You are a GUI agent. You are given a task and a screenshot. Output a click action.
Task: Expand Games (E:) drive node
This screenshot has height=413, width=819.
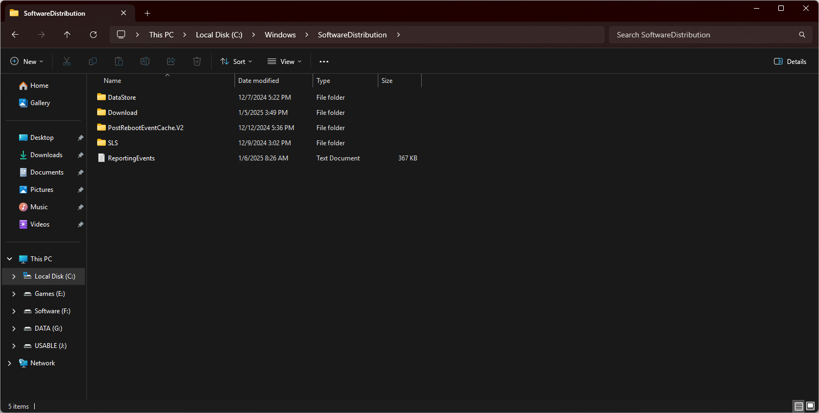coord(14,294)
